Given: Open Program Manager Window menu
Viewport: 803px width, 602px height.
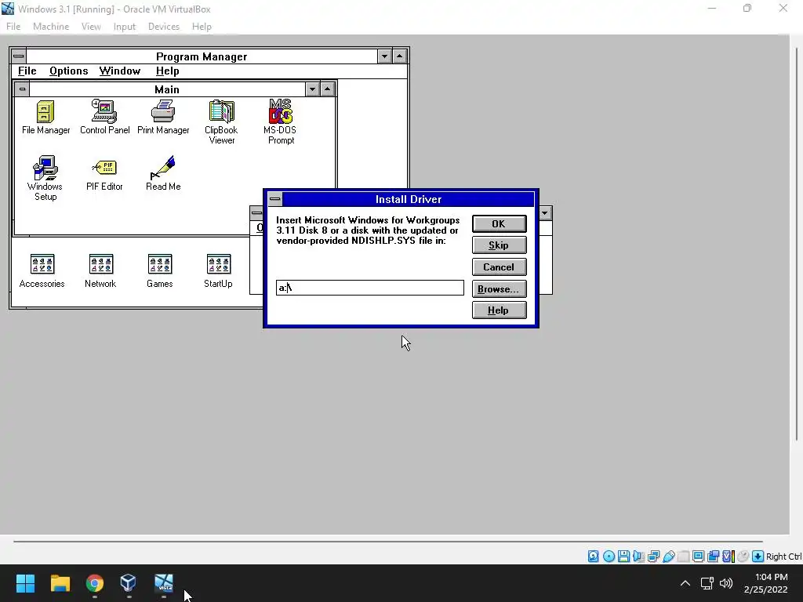Looking at the screenshot, I should [120, 71].
